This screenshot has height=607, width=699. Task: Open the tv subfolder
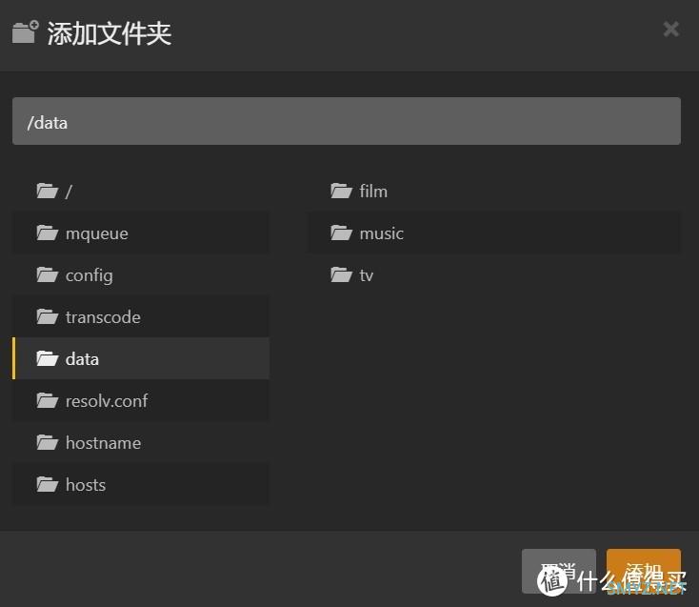pyautogui.click(x=367, y=275)
